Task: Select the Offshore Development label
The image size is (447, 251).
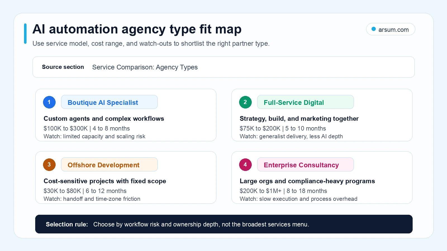Action: pyautogui.click(x=109, y=165)
